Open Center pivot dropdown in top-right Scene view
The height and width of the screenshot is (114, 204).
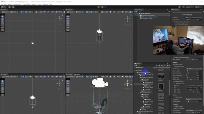(71, 12)
